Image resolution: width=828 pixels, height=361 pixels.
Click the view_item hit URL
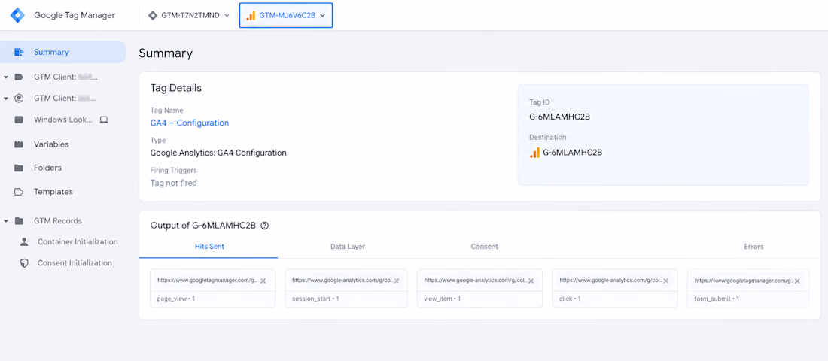click(x=475, y=281)
